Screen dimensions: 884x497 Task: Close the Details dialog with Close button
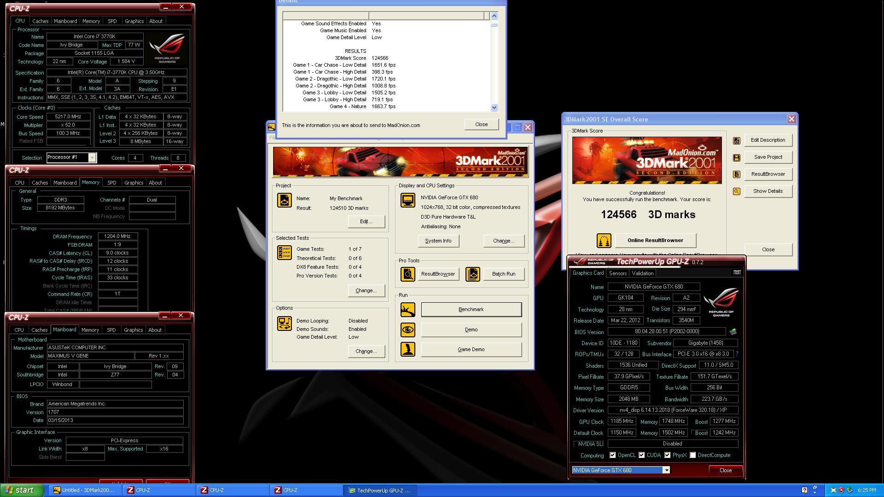click(481, 125)
